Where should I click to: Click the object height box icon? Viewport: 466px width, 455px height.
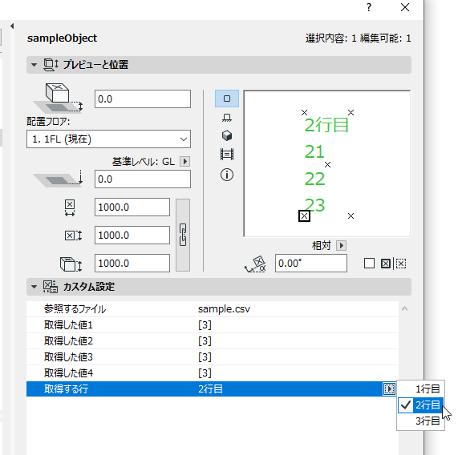pos(71,264)
